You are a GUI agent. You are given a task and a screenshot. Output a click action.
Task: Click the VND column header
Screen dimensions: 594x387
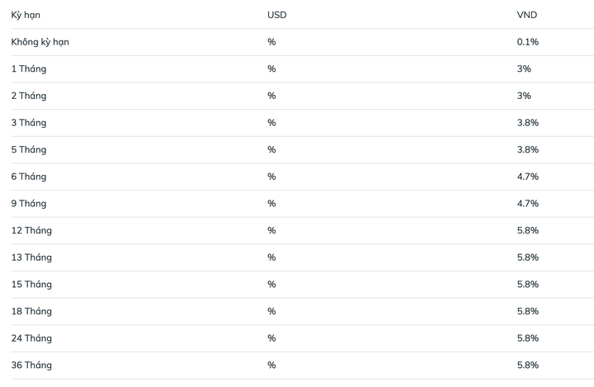(527, 15)
